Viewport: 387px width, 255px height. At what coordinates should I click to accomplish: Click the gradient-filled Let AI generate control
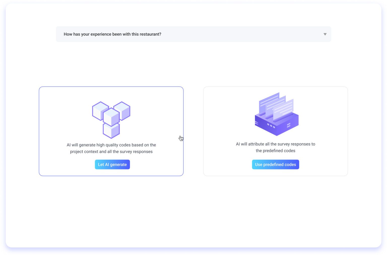coord(112,164)
